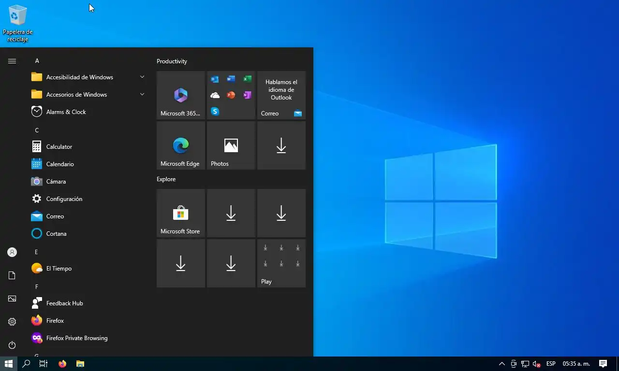Viewport: 619px width, 371px height.
Task: Open the Photos tile
Action: (x=231, y=145)
